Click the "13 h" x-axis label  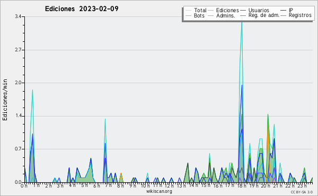click(x=181, y=186)
